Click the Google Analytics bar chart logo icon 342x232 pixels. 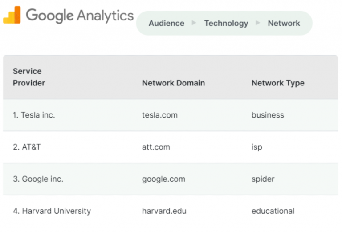(x=12, y=15)
